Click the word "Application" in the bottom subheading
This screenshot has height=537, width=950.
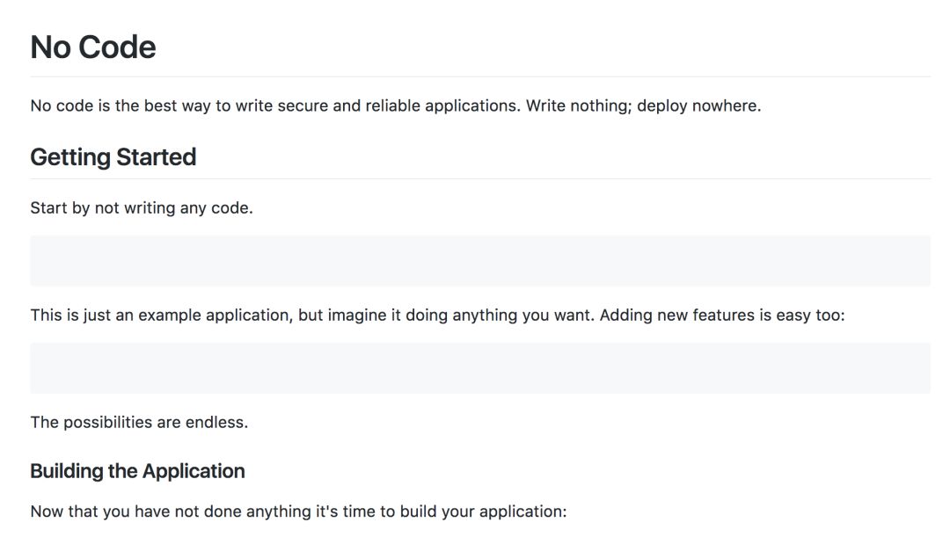(x=194, y=471)
